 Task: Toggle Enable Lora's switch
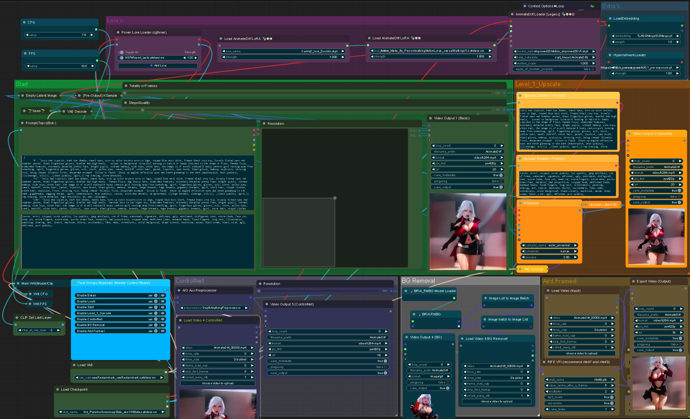[156, 301]
